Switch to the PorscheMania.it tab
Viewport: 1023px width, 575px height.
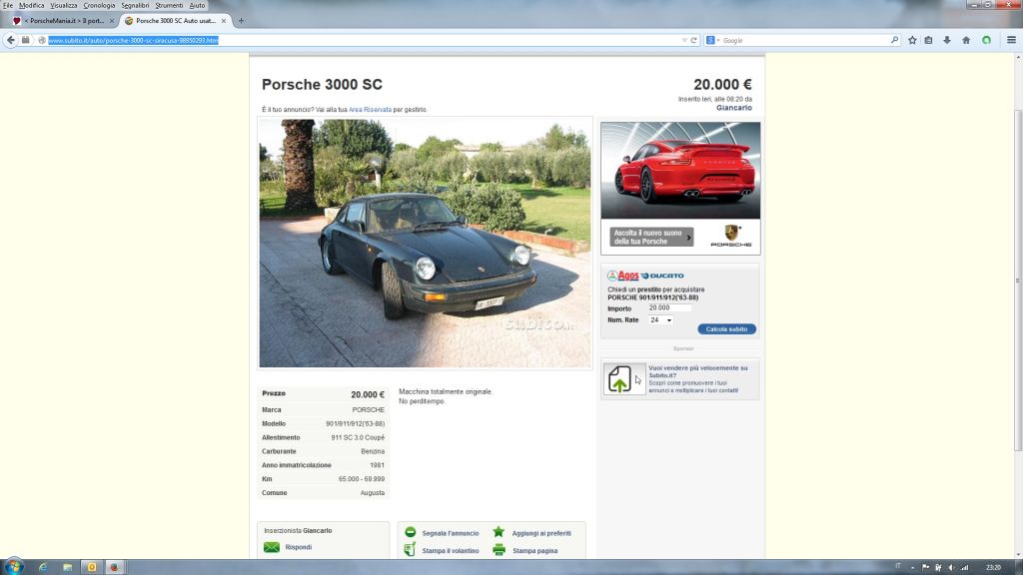click(63, 21)
